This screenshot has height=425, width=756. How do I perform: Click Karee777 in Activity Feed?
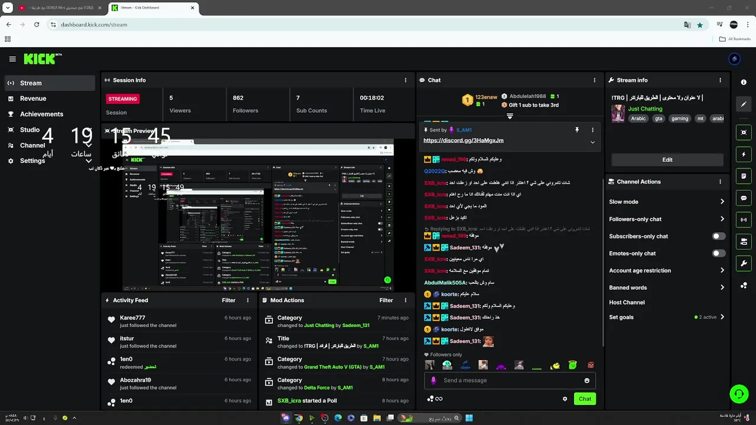click(132, 318)
